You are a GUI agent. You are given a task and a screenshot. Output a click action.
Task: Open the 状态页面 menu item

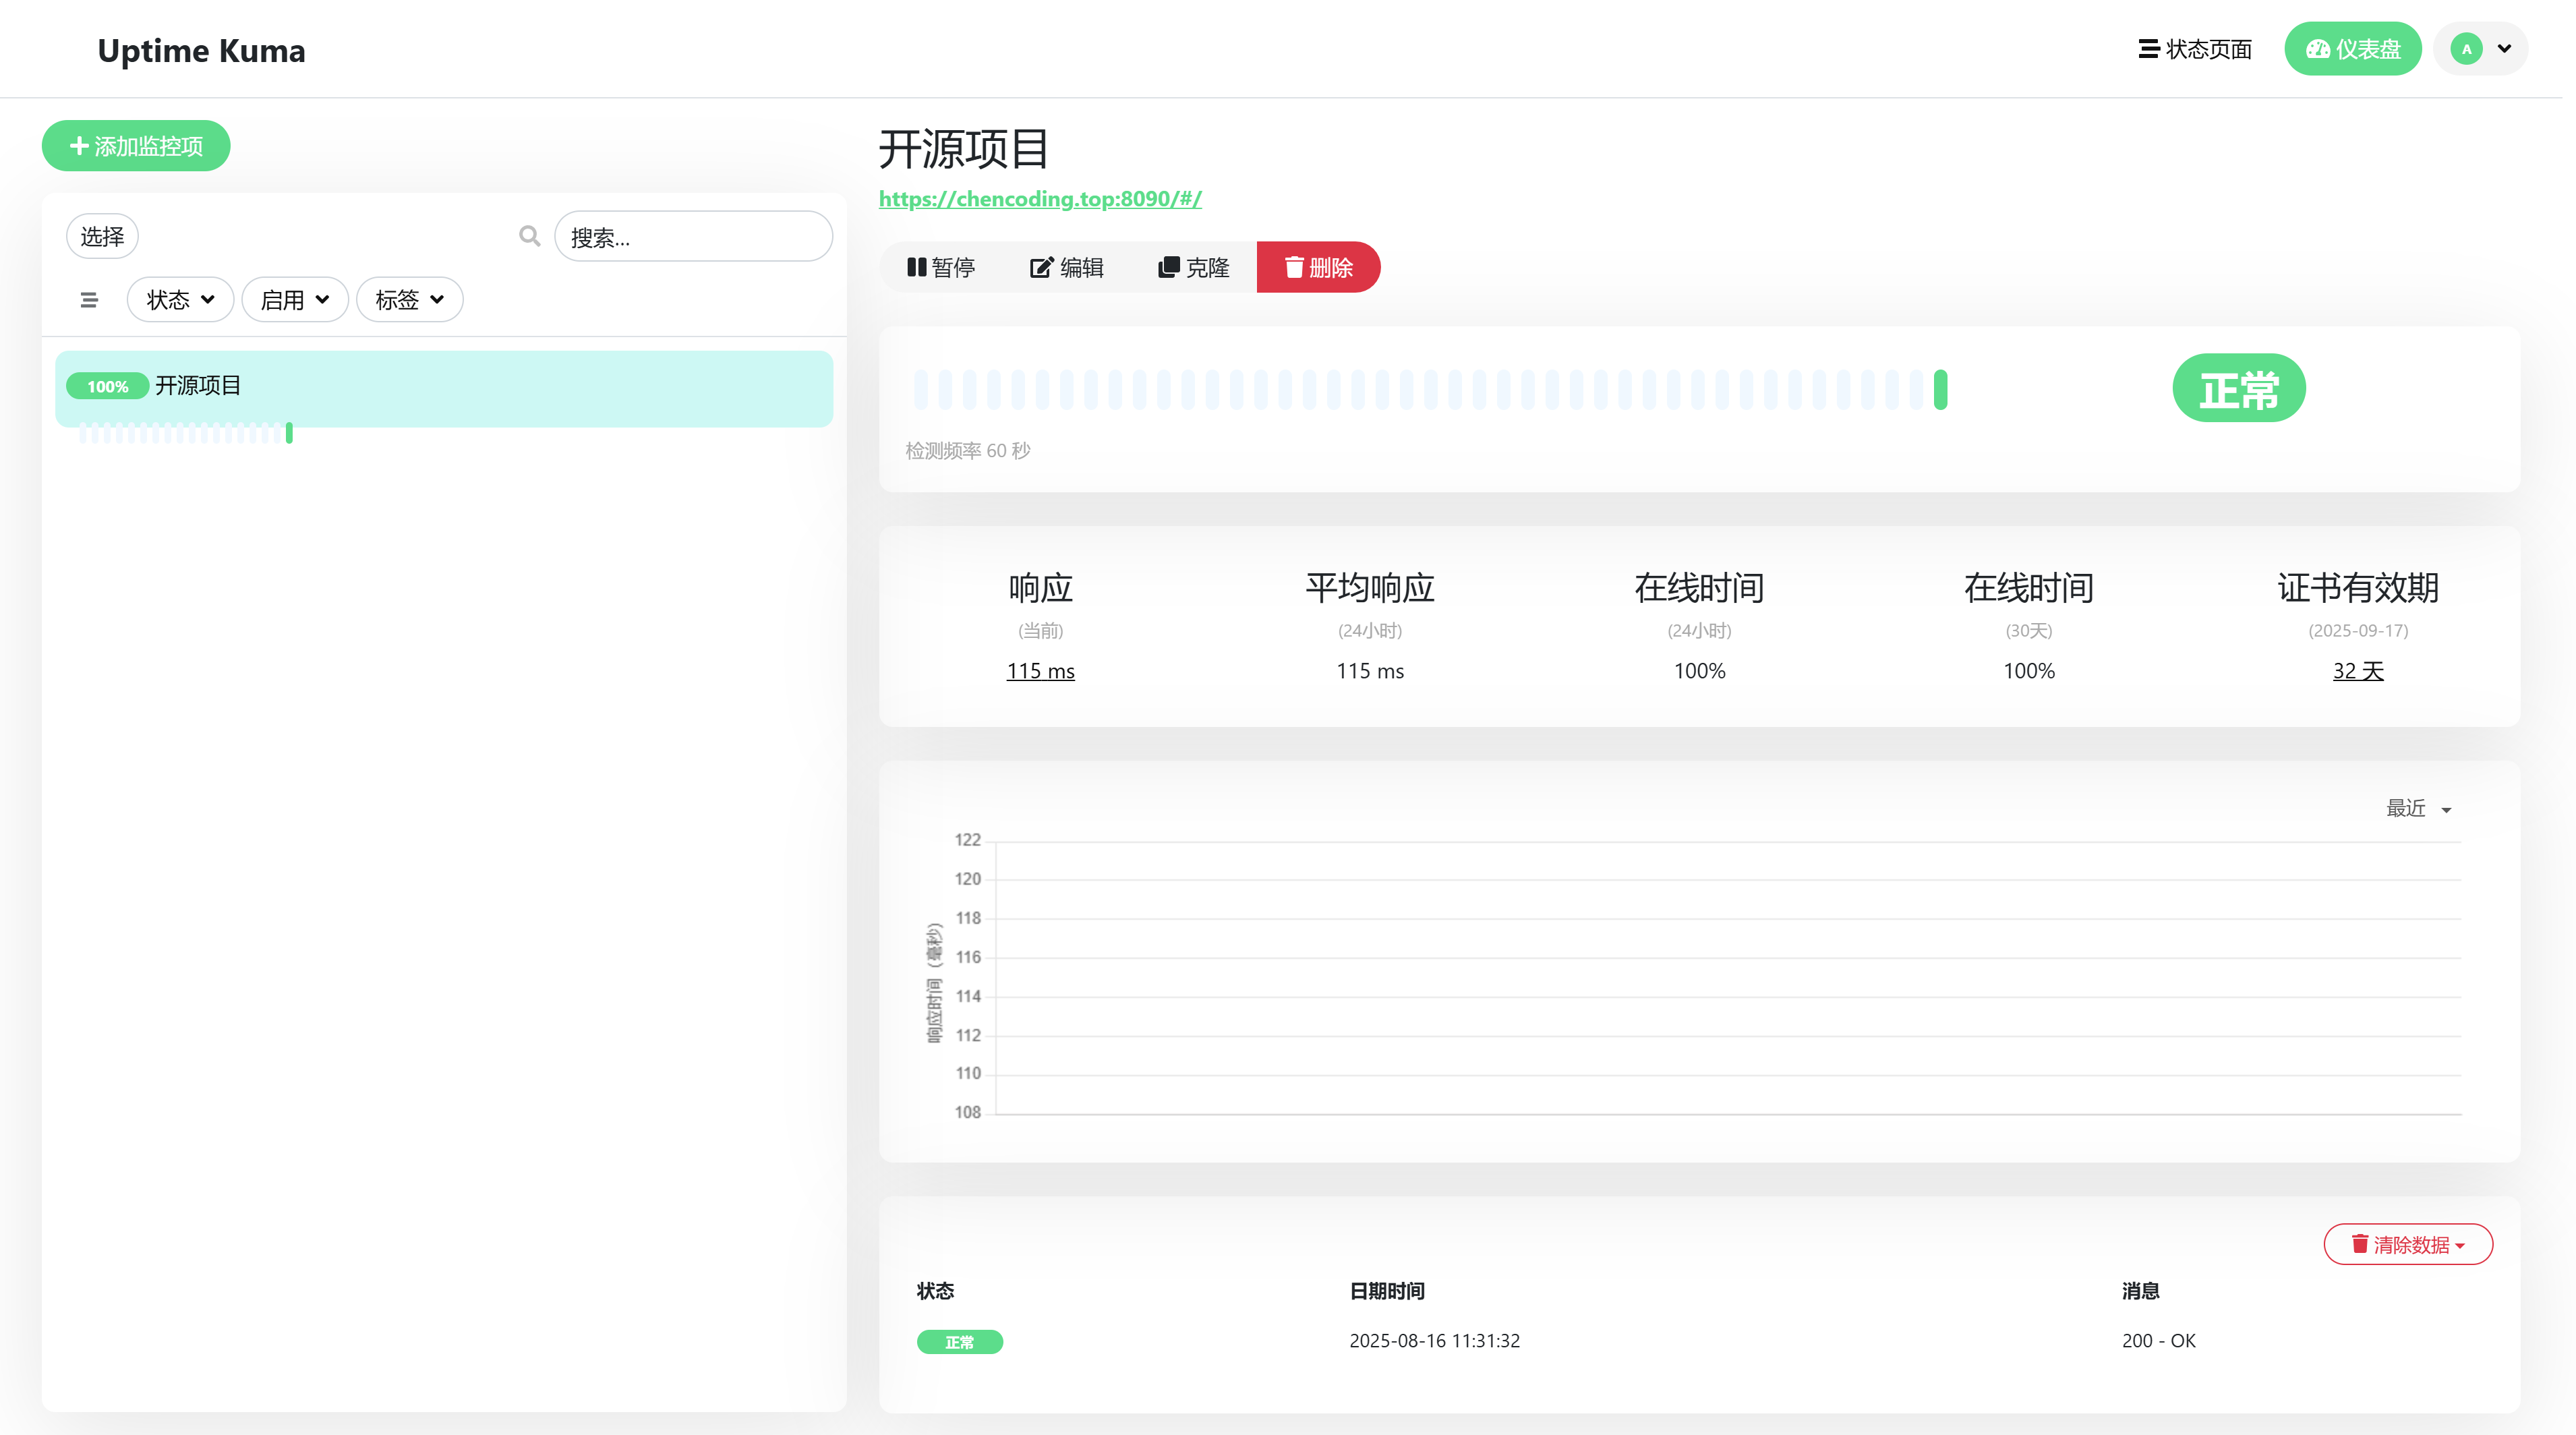(x=2195, y=49)
